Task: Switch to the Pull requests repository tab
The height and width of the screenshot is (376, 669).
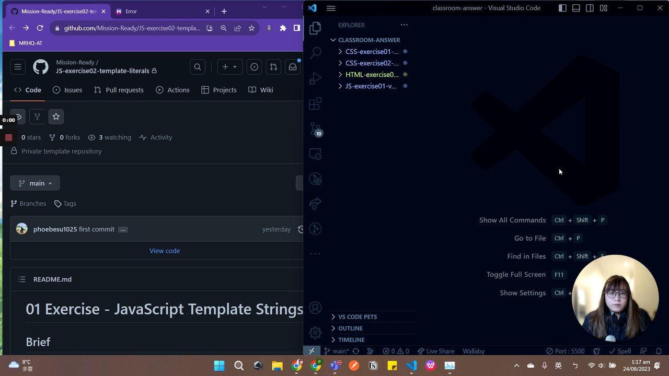Action: (119, 90)
